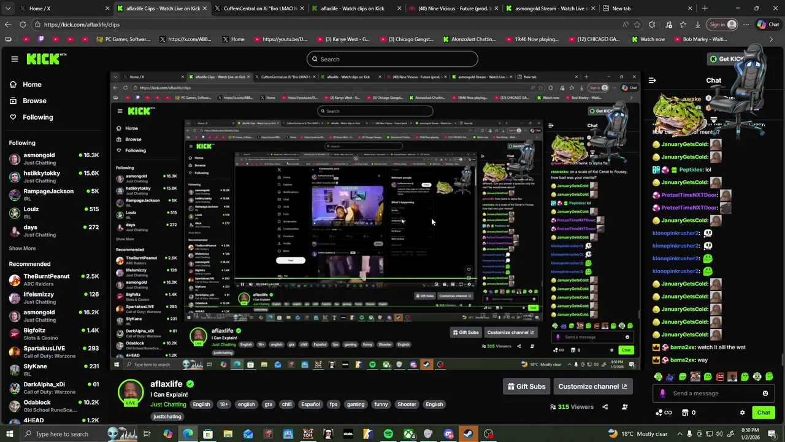Open DarkAlpha_xDi recommended channel
This screenshot has height=442, width=785.
click(x=54, y=388)
